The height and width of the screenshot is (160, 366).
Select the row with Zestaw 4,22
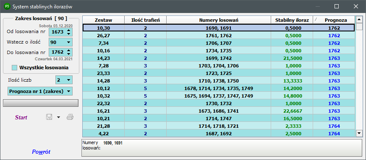(x=219, y=134)
